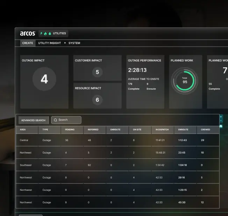Open UTILITY INSIGHT in the navigation bar
The width and height of the screenshot is (228, 216).
(x=49, y=43)
